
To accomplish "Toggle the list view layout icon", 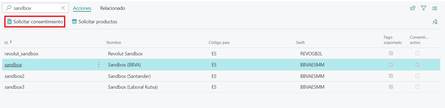I will pyautogui.click(x=434, y=8).
